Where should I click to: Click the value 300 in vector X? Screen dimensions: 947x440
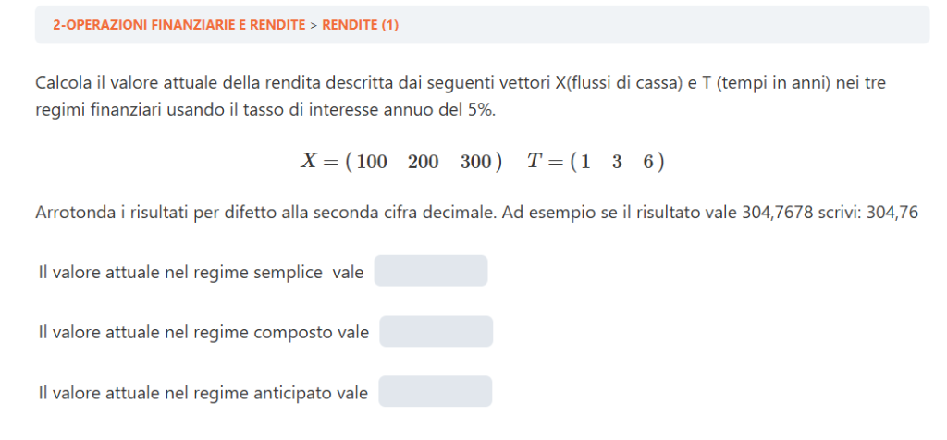(475, 162)
